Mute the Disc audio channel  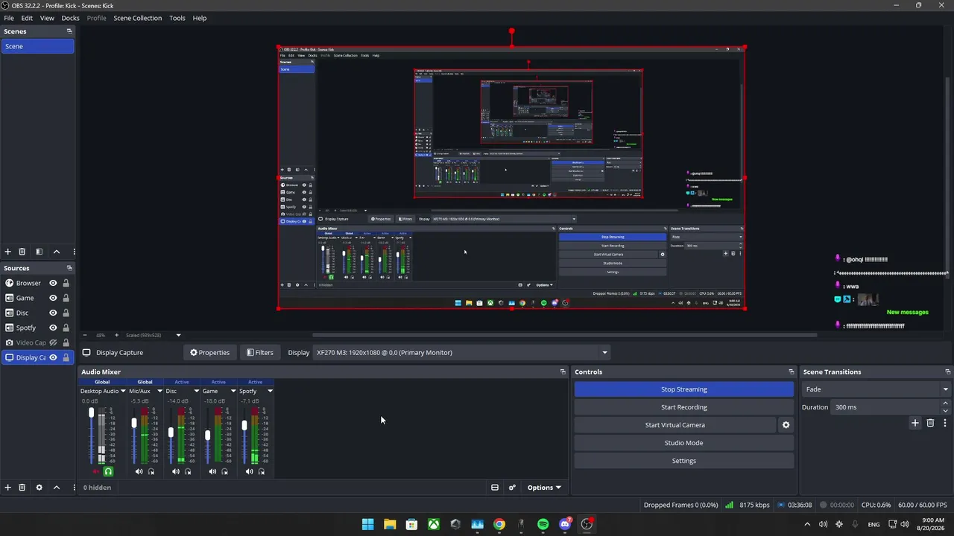[176, 471]
